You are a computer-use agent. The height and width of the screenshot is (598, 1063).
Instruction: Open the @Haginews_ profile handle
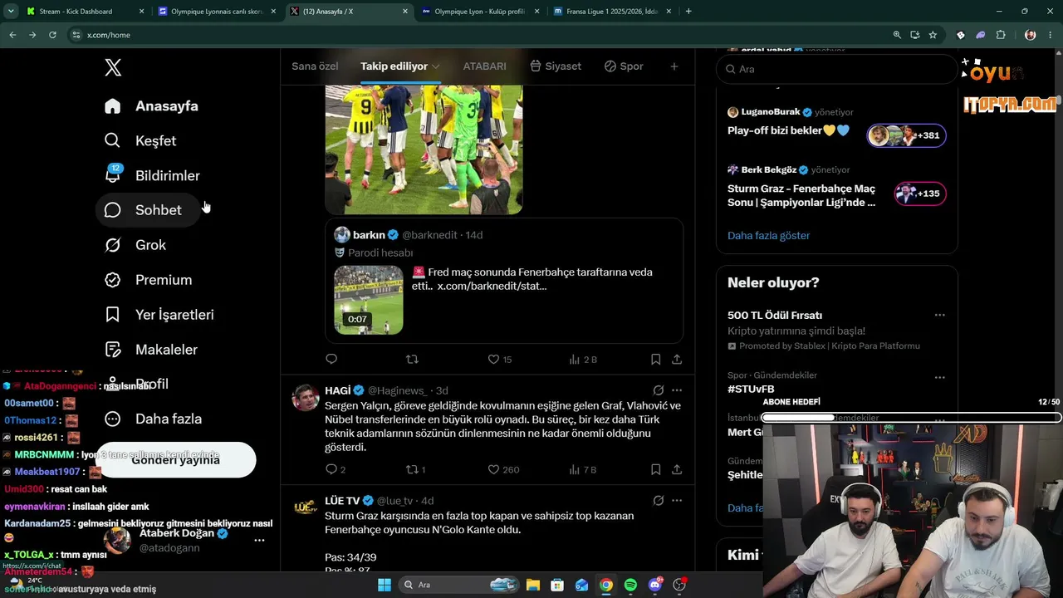click(x=396, y=390)
